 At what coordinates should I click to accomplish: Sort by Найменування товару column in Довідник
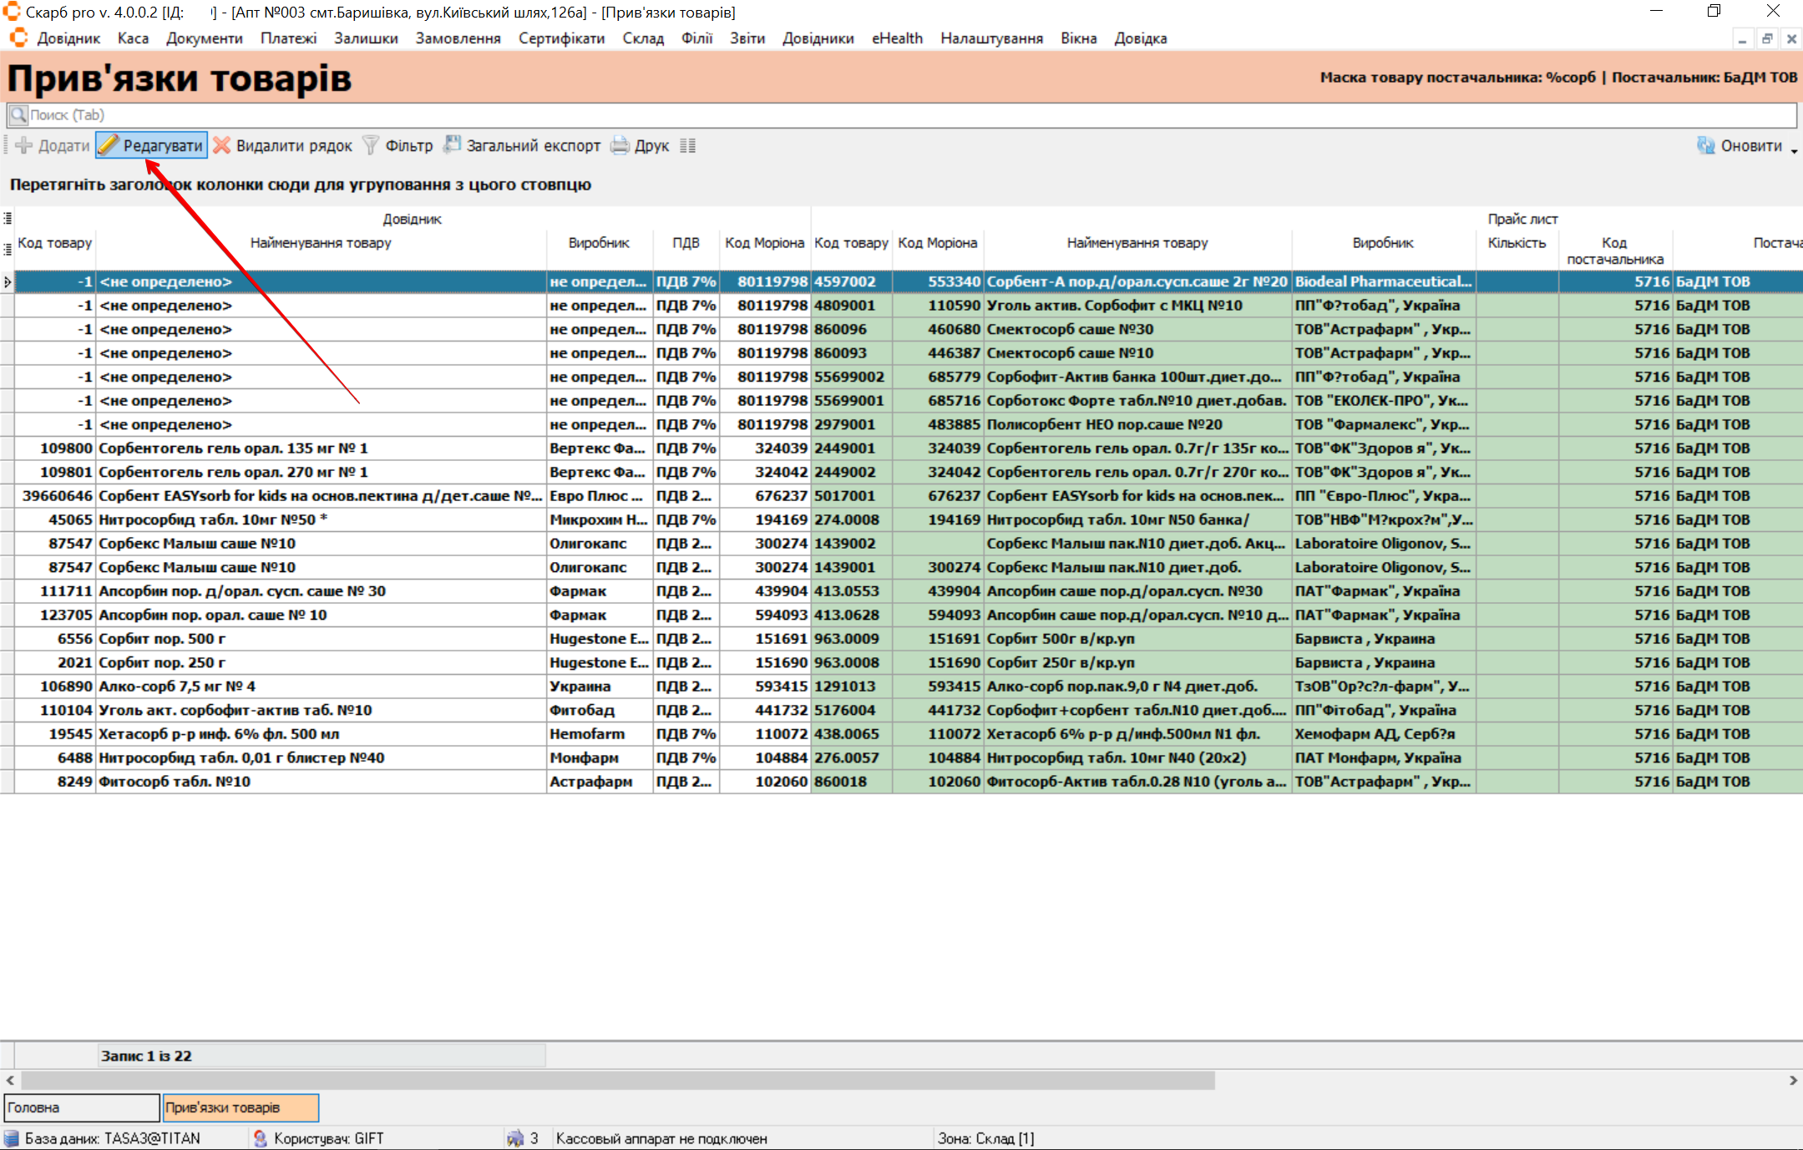pos(321,243)
